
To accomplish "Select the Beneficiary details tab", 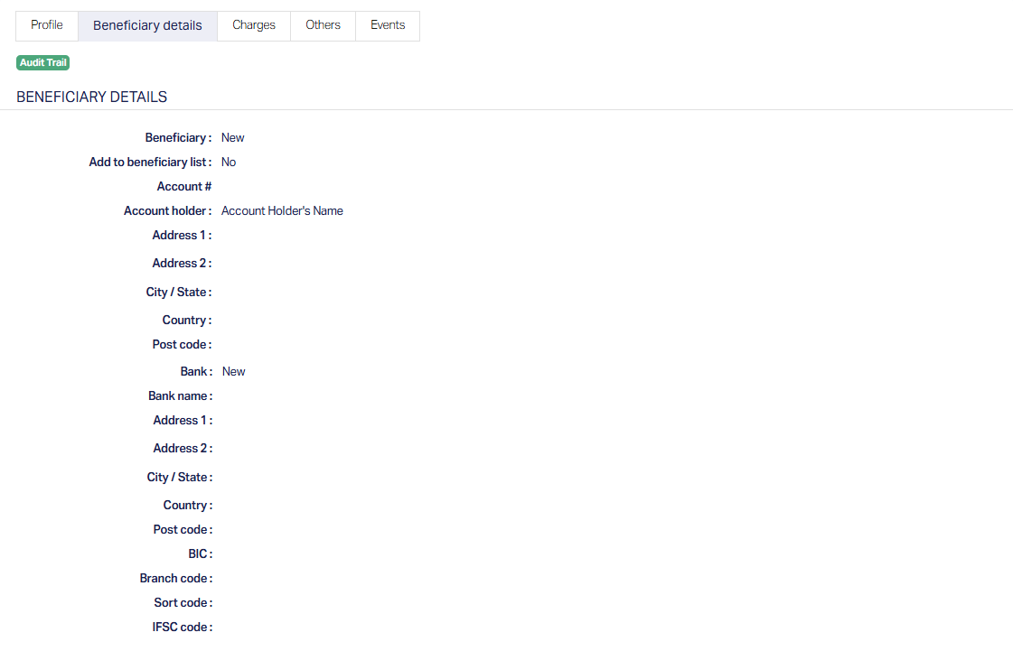I will click(147, 25).
